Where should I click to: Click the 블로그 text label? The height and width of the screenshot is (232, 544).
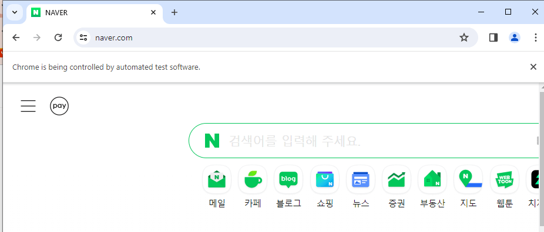coord(288,204)
